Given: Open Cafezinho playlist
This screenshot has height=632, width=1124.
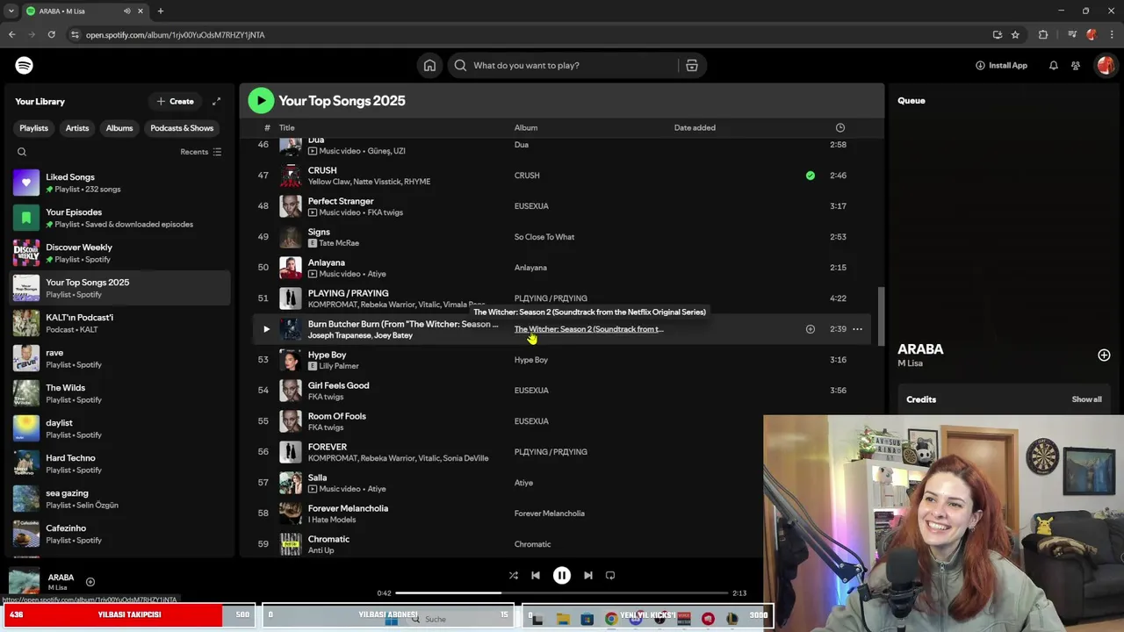Looking at the screenshot, I should click(120, 534).
